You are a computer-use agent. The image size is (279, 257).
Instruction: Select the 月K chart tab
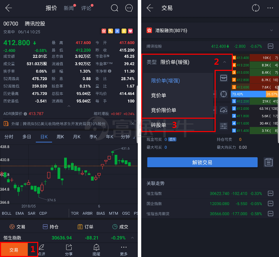click(x=77, y=137)
